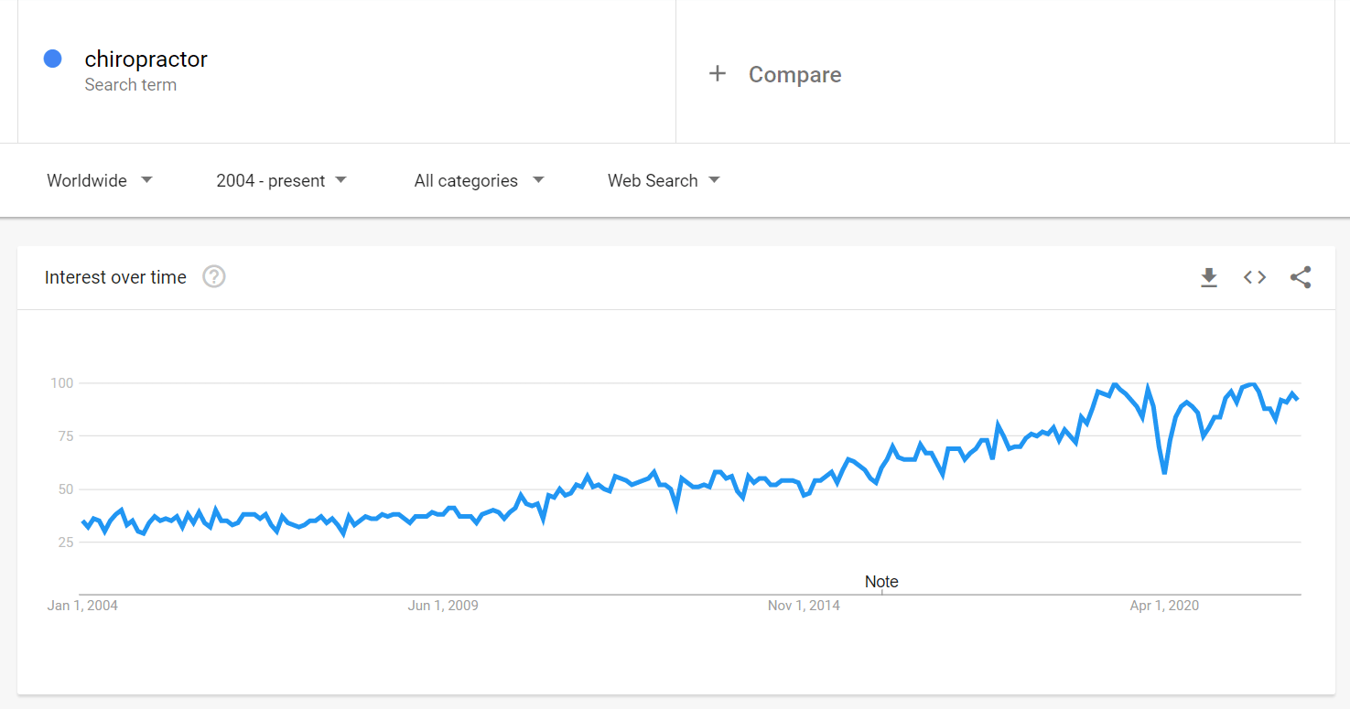Open the embed code icon
The image size is (1350, 709).
click(1255, 277)
